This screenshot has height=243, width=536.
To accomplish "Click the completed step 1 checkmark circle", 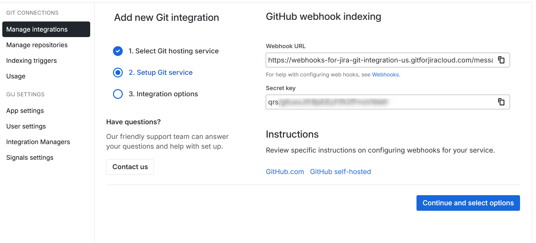I will [x=118, y=51].
